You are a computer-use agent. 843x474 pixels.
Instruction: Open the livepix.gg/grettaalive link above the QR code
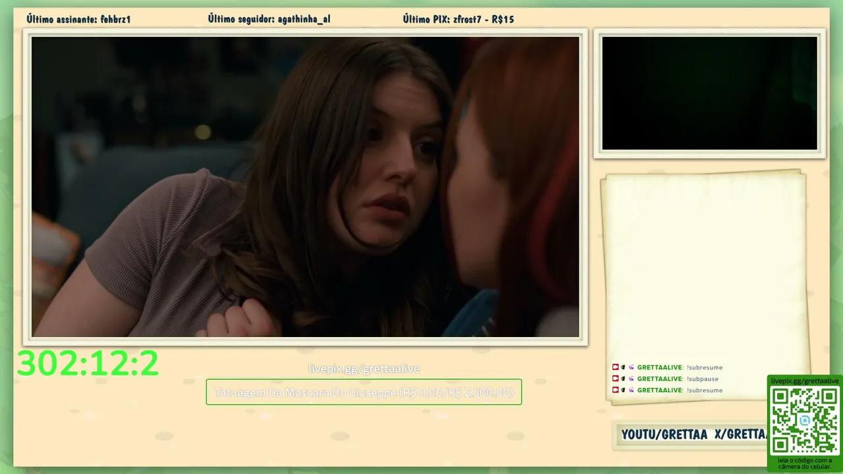pyautogui.click(x=805, y=381)
